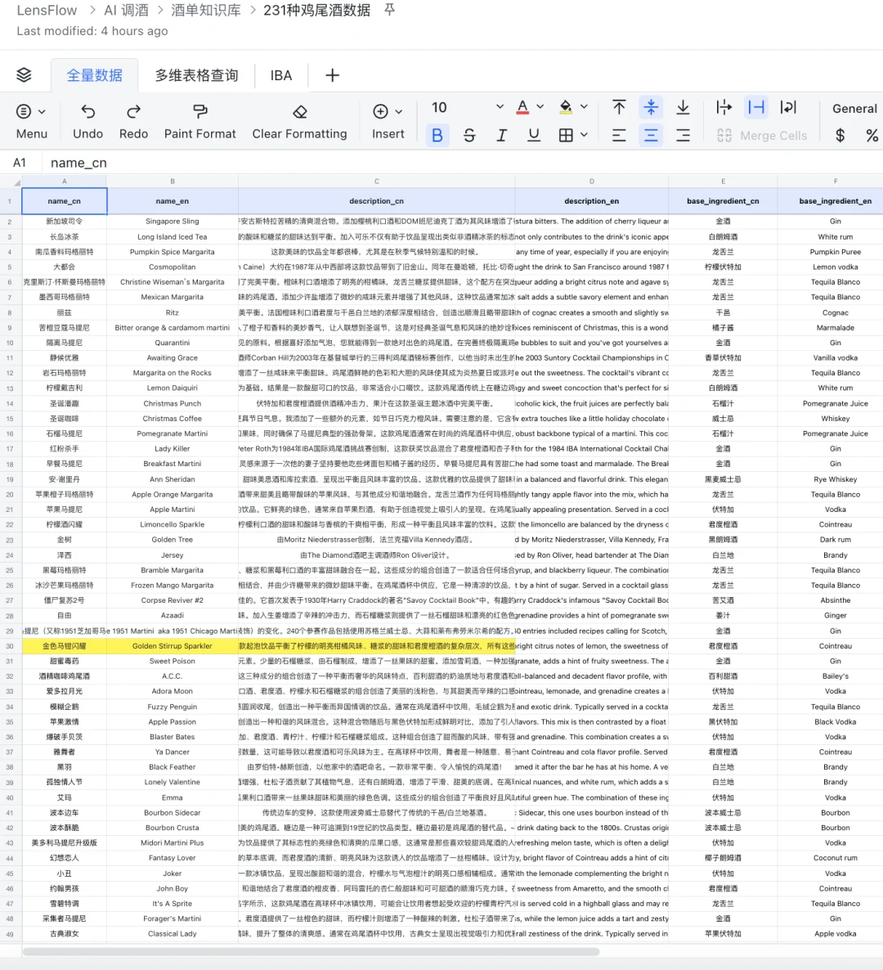Apply strikethrough formatting
The image size is (883, 970).
click(469, 135)
